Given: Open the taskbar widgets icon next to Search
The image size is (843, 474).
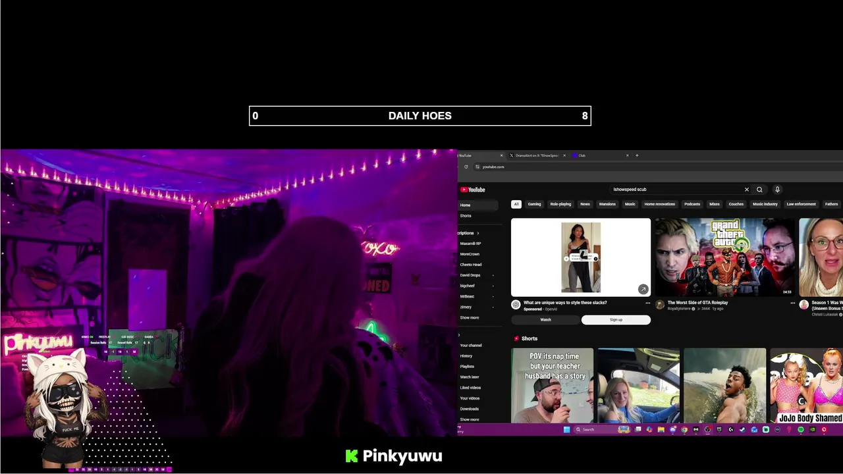Looking at the screenshot, I should click(x=624, y=430).
